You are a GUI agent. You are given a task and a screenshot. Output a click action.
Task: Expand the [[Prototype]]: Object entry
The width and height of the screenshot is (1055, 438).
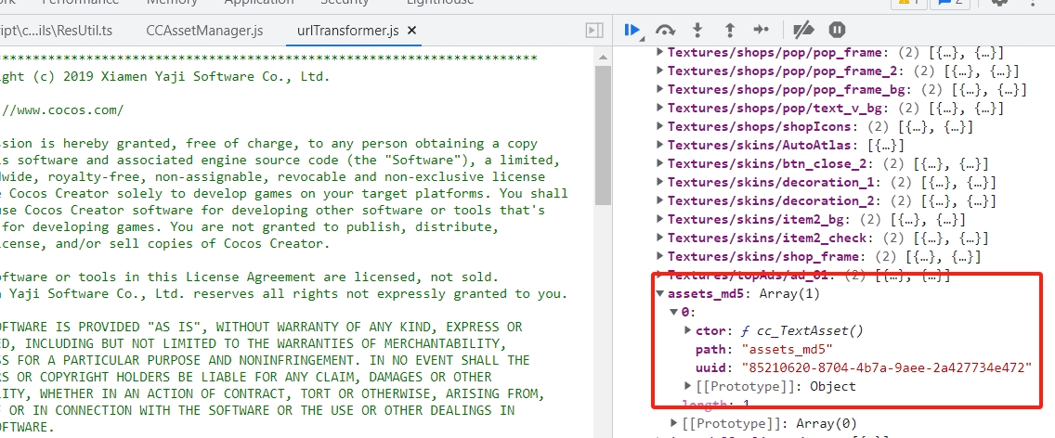tap(687, 386)
